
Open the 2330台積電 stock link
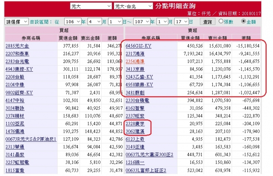point(137,101)
